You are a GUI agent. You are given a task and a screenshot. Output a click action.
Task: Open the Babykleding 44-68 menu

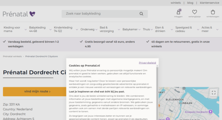pyautogui.click(x=37, y=29)
